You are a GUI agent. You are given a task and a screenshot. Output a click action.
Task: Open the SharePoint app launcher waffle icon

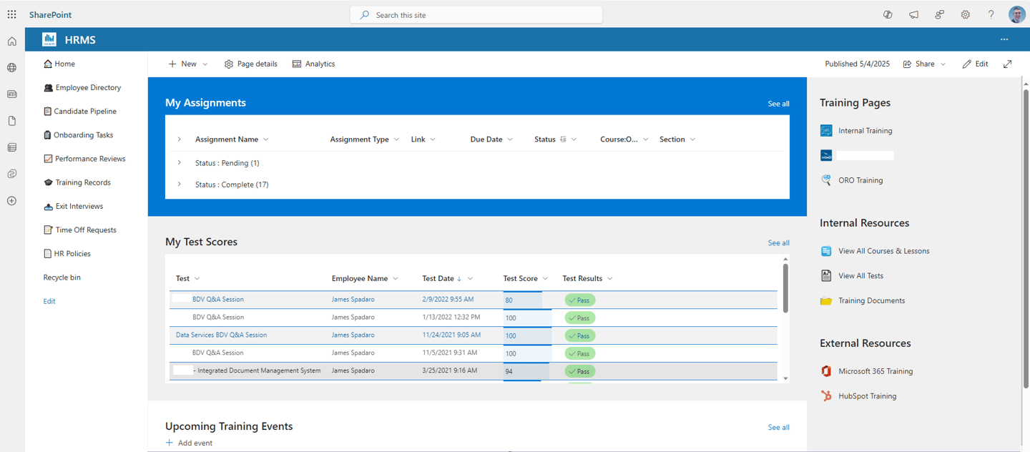point(11,14)
